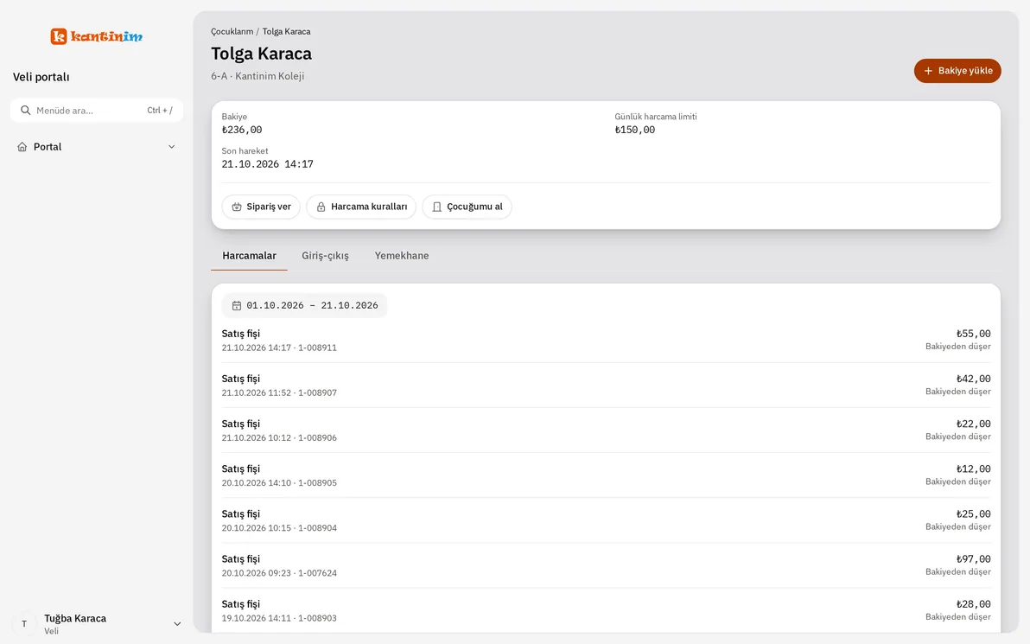Click the lock icon on Harcama kuralları

(x=321, y=207)
